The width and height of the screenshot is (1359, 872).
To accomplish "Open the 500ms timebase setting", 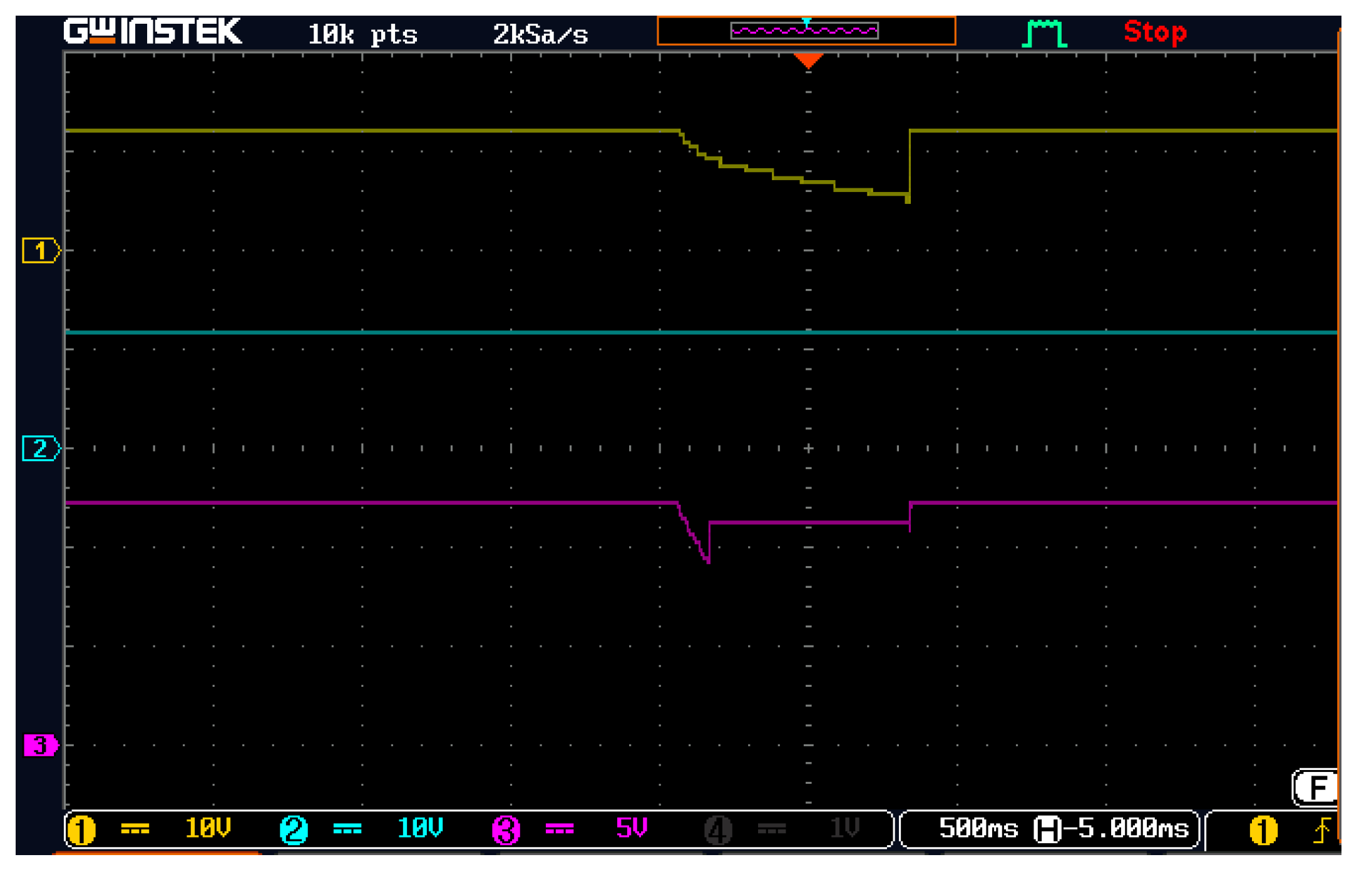I will click(978, 829).
